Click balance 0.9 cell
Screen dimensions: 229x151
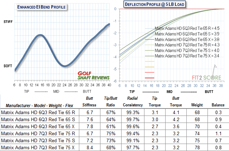coord(218,119)
